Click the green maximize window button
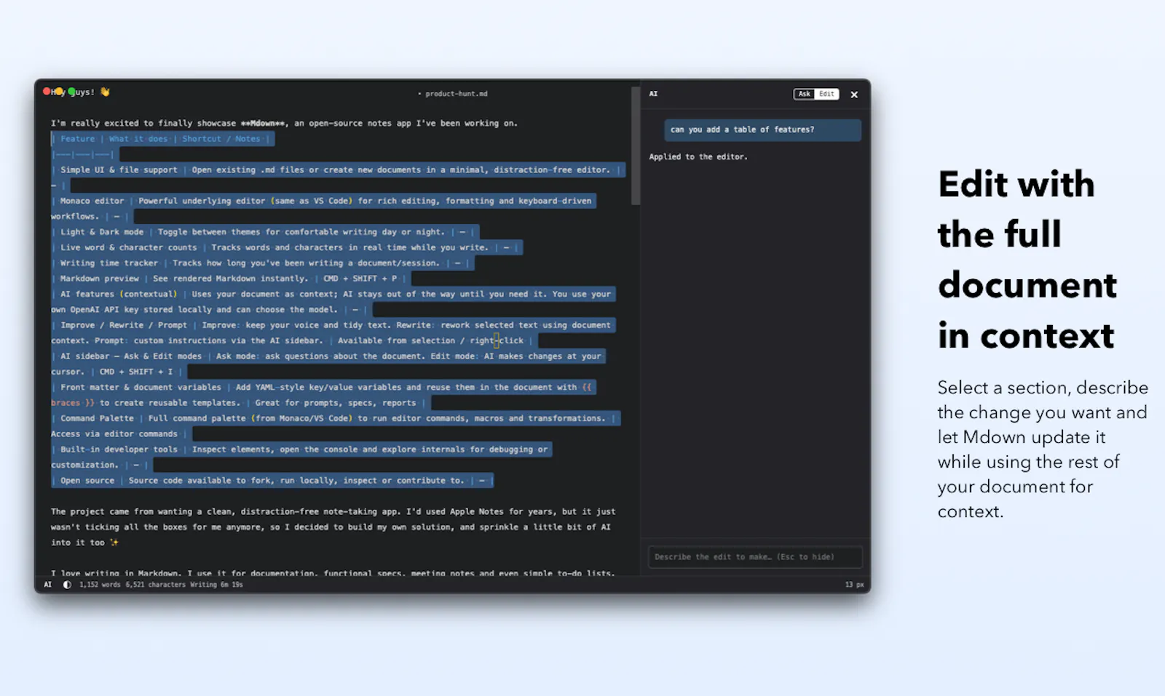The height and width of the screenshot is (696, 1165). [72, 92]
